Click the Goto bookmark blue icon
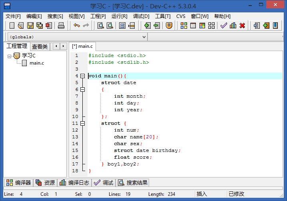 (x=275, y=26)
